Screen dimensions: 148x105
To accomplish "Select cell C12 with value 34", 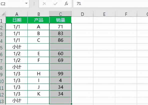I will [60, 94].
